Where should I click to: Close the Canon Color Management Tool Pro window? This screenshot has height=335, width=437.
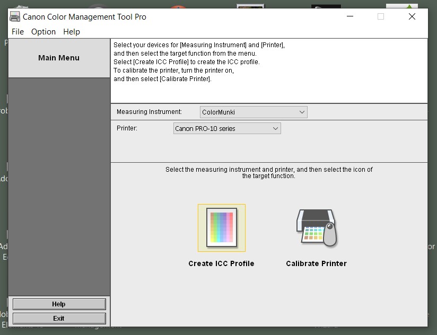(x=412, y=16)
